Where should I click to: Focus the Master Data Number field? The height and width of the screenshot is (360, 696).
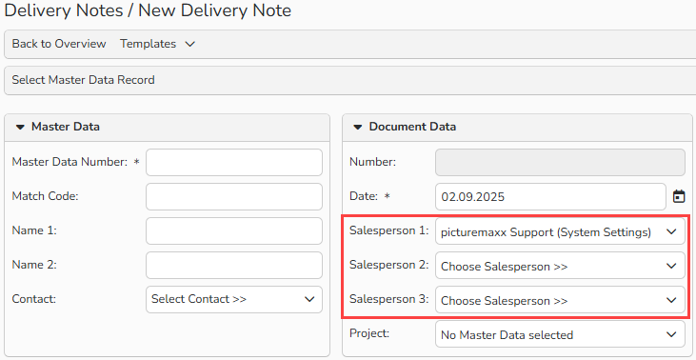click(x=234, y=163)
